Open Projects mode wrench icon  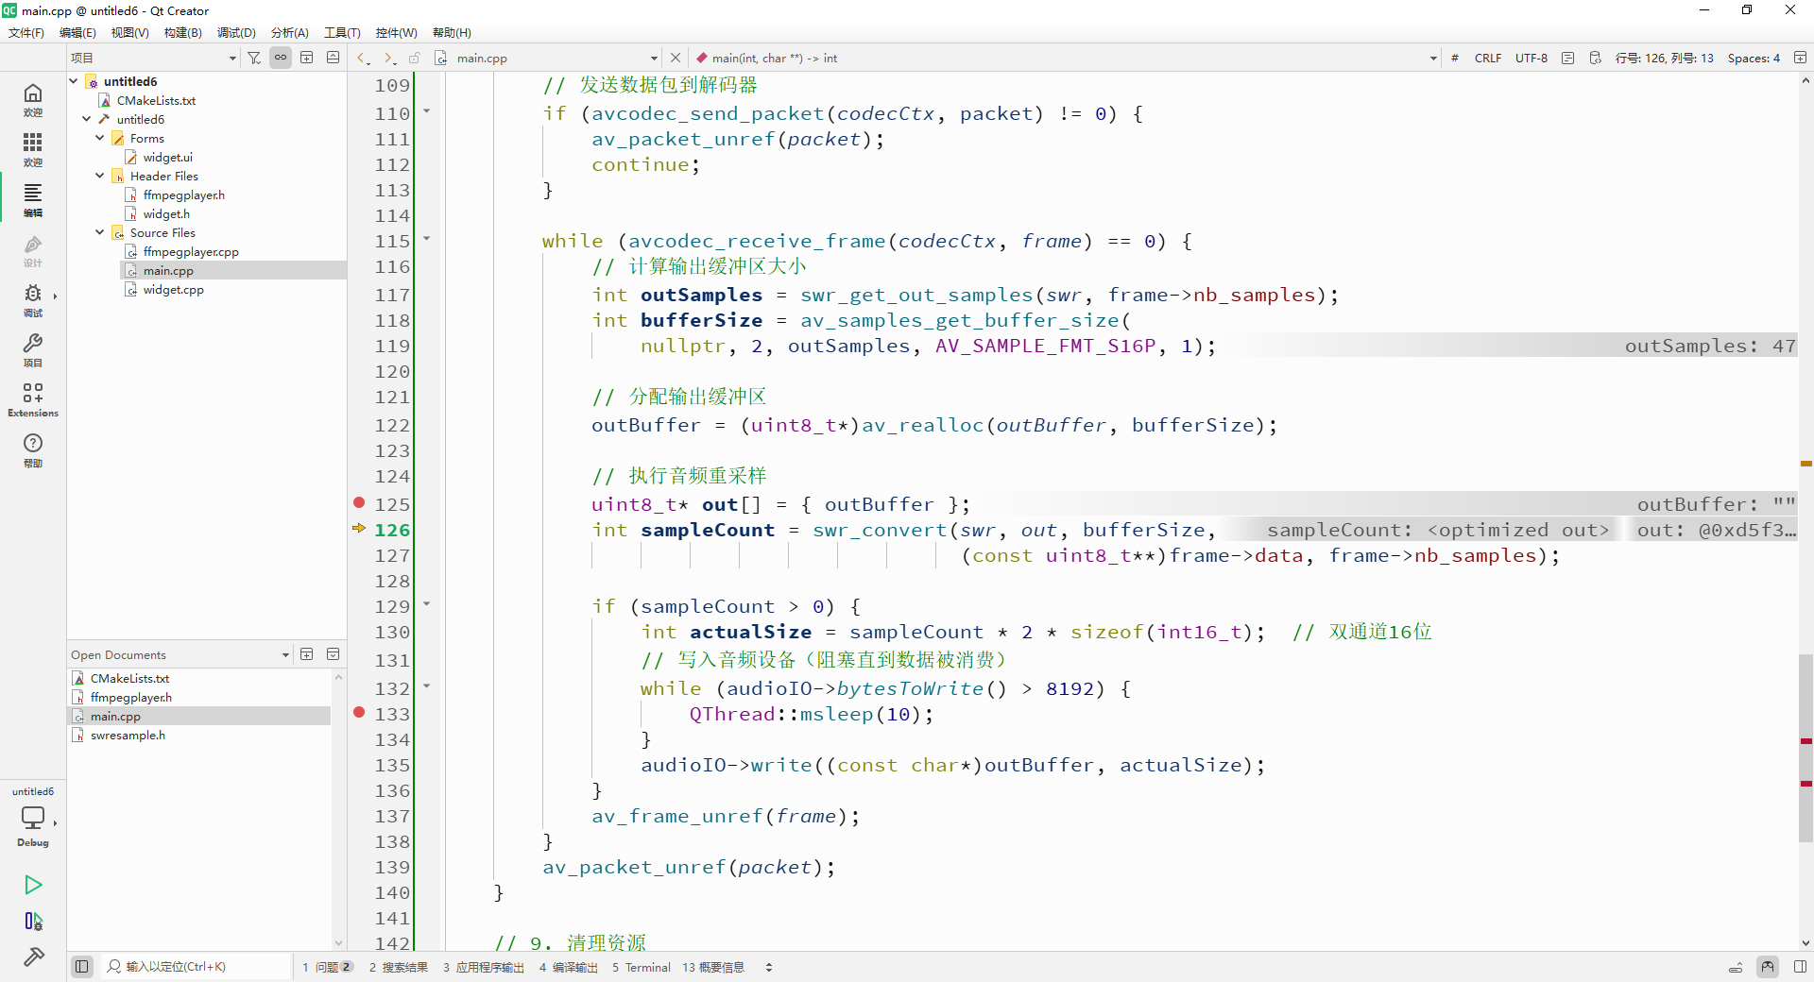coord(33,349)
